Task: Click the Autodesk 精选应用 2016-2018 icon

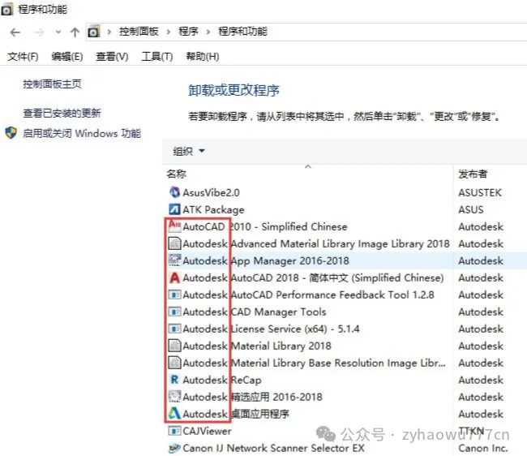Action: click(x=174, y=397)
